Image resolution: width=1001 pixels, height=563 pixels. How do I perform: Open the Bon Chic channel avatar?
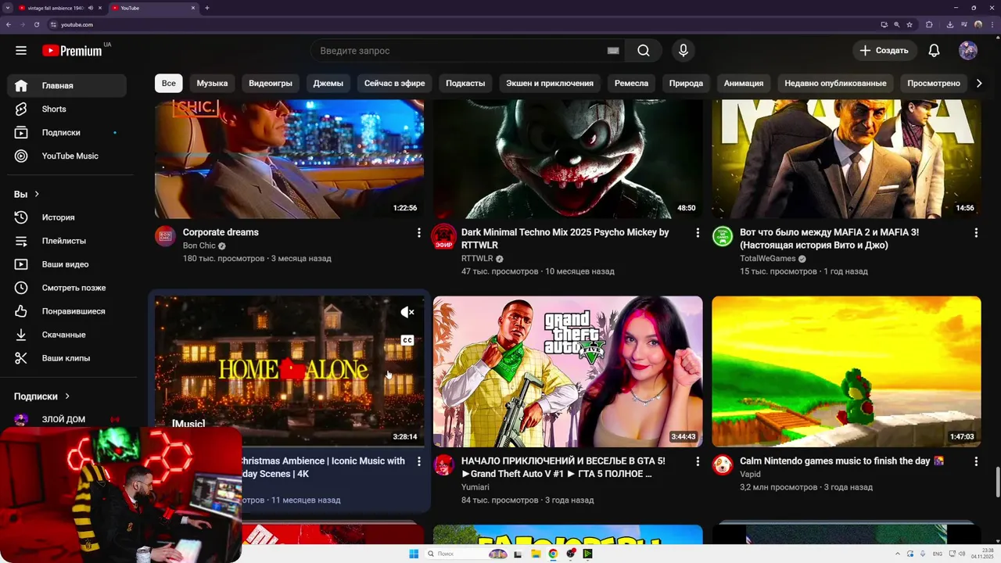click(165, 236)
